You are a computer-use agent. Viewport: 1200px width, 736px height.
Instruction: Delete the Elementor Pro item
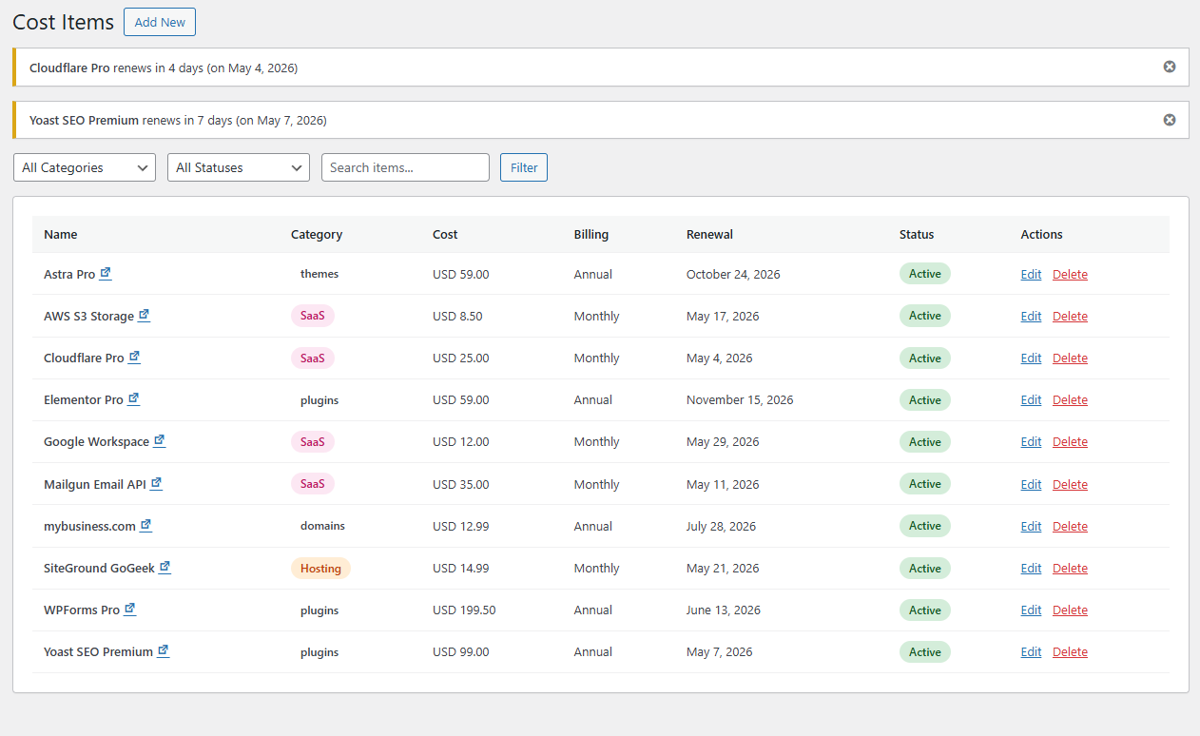[x=1070, y=399]
